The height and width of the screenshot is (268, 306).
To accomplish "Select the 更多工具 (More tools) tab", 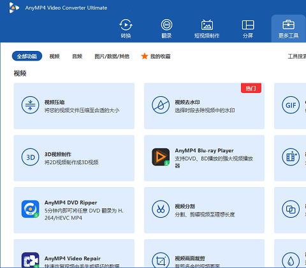I will point(288,29).
